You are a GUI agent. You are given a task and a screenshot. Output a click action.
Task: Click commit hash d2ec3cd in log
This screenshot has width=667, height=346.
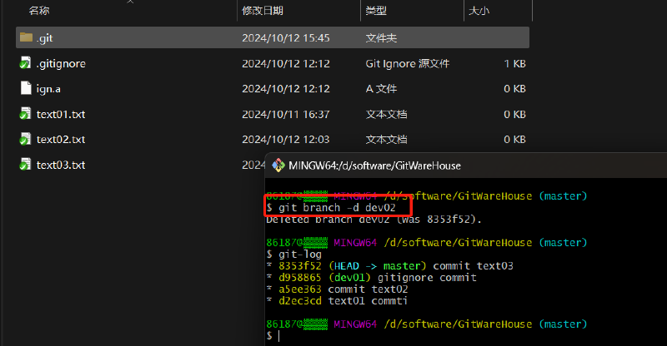coord(300,301)
